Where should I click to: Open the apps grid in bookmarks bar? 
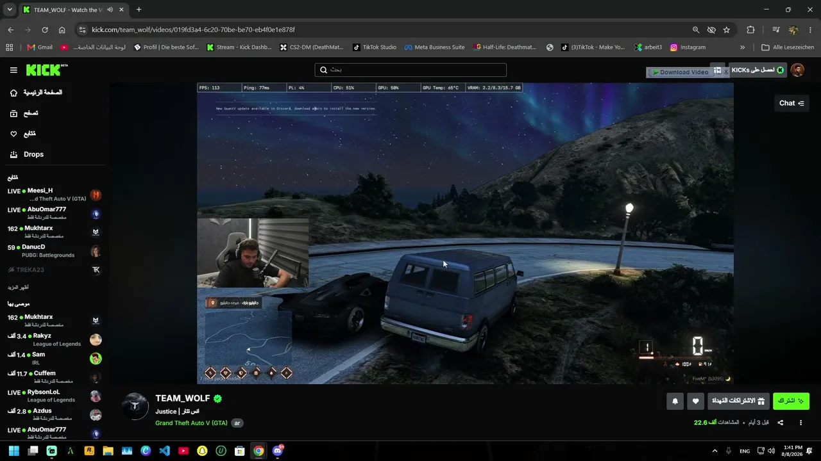(x=9, y=47)
